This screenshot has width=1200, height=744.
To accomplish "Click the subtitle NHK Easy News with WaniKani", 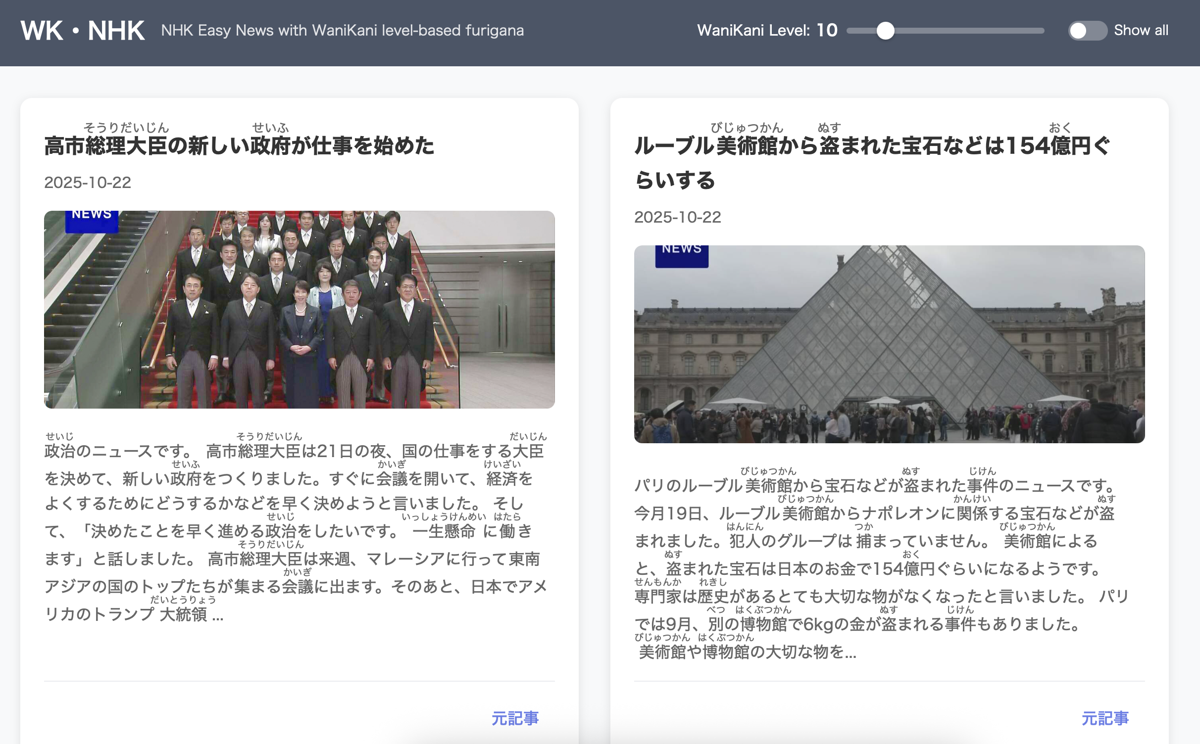I will click(342, 31).
